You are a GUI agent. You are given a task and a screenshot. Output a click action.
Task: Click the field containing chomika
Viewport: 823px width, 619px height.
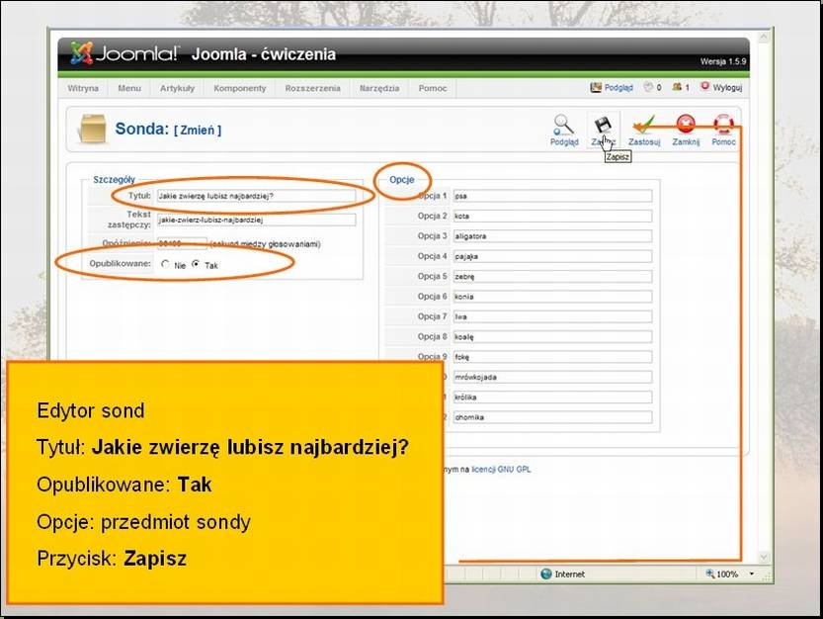click(x=552, y=417)
